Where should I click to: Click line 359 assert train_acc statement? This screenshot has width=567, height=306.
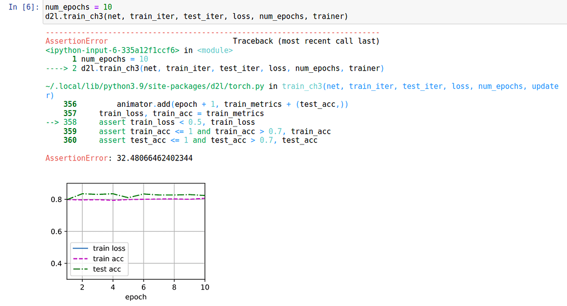[215, 131]
